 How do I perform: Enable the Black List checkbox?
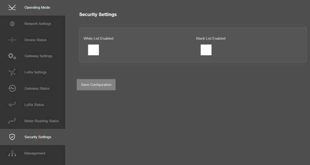coord(206,50)
